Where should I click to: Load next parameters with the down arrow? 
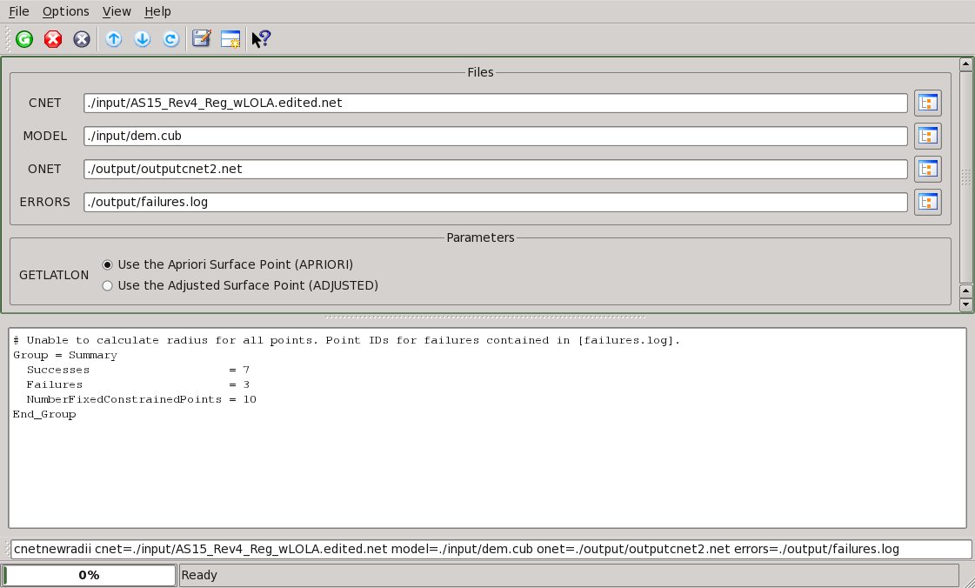point(143,39)
